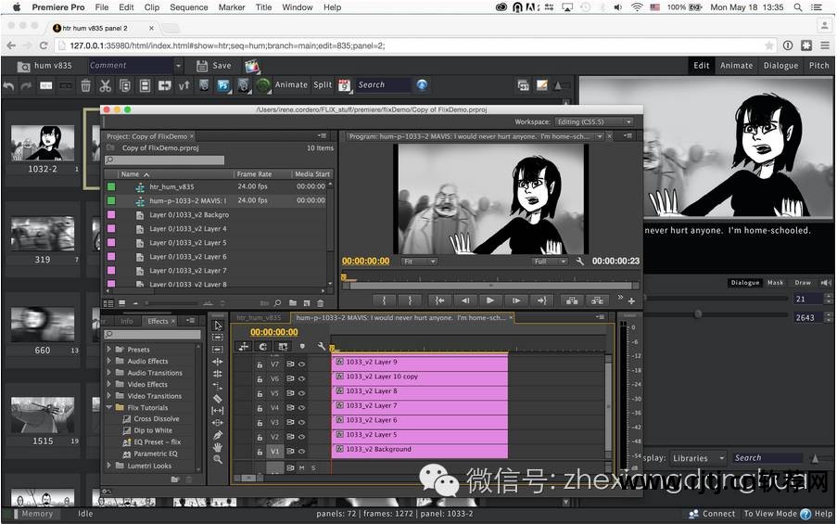Select the 1033_v2 Background clip on the timeline
This screenshot has height=524, width=837.
(x=419, y=450)
